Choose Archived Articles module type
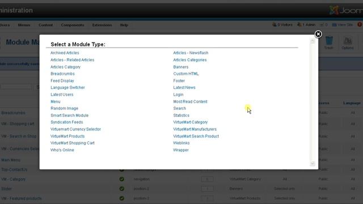 click(65, 53)
